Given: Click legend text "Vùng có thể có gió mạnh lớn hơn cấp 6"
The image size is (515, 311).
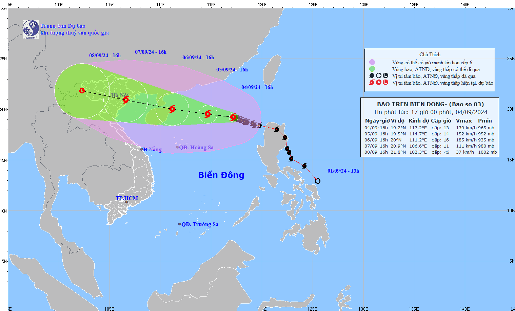Looking at the screenshot, I should 432,63.
